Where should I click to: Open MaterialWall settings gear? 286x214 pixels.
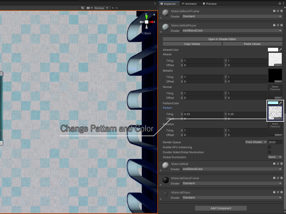(282, 164)
